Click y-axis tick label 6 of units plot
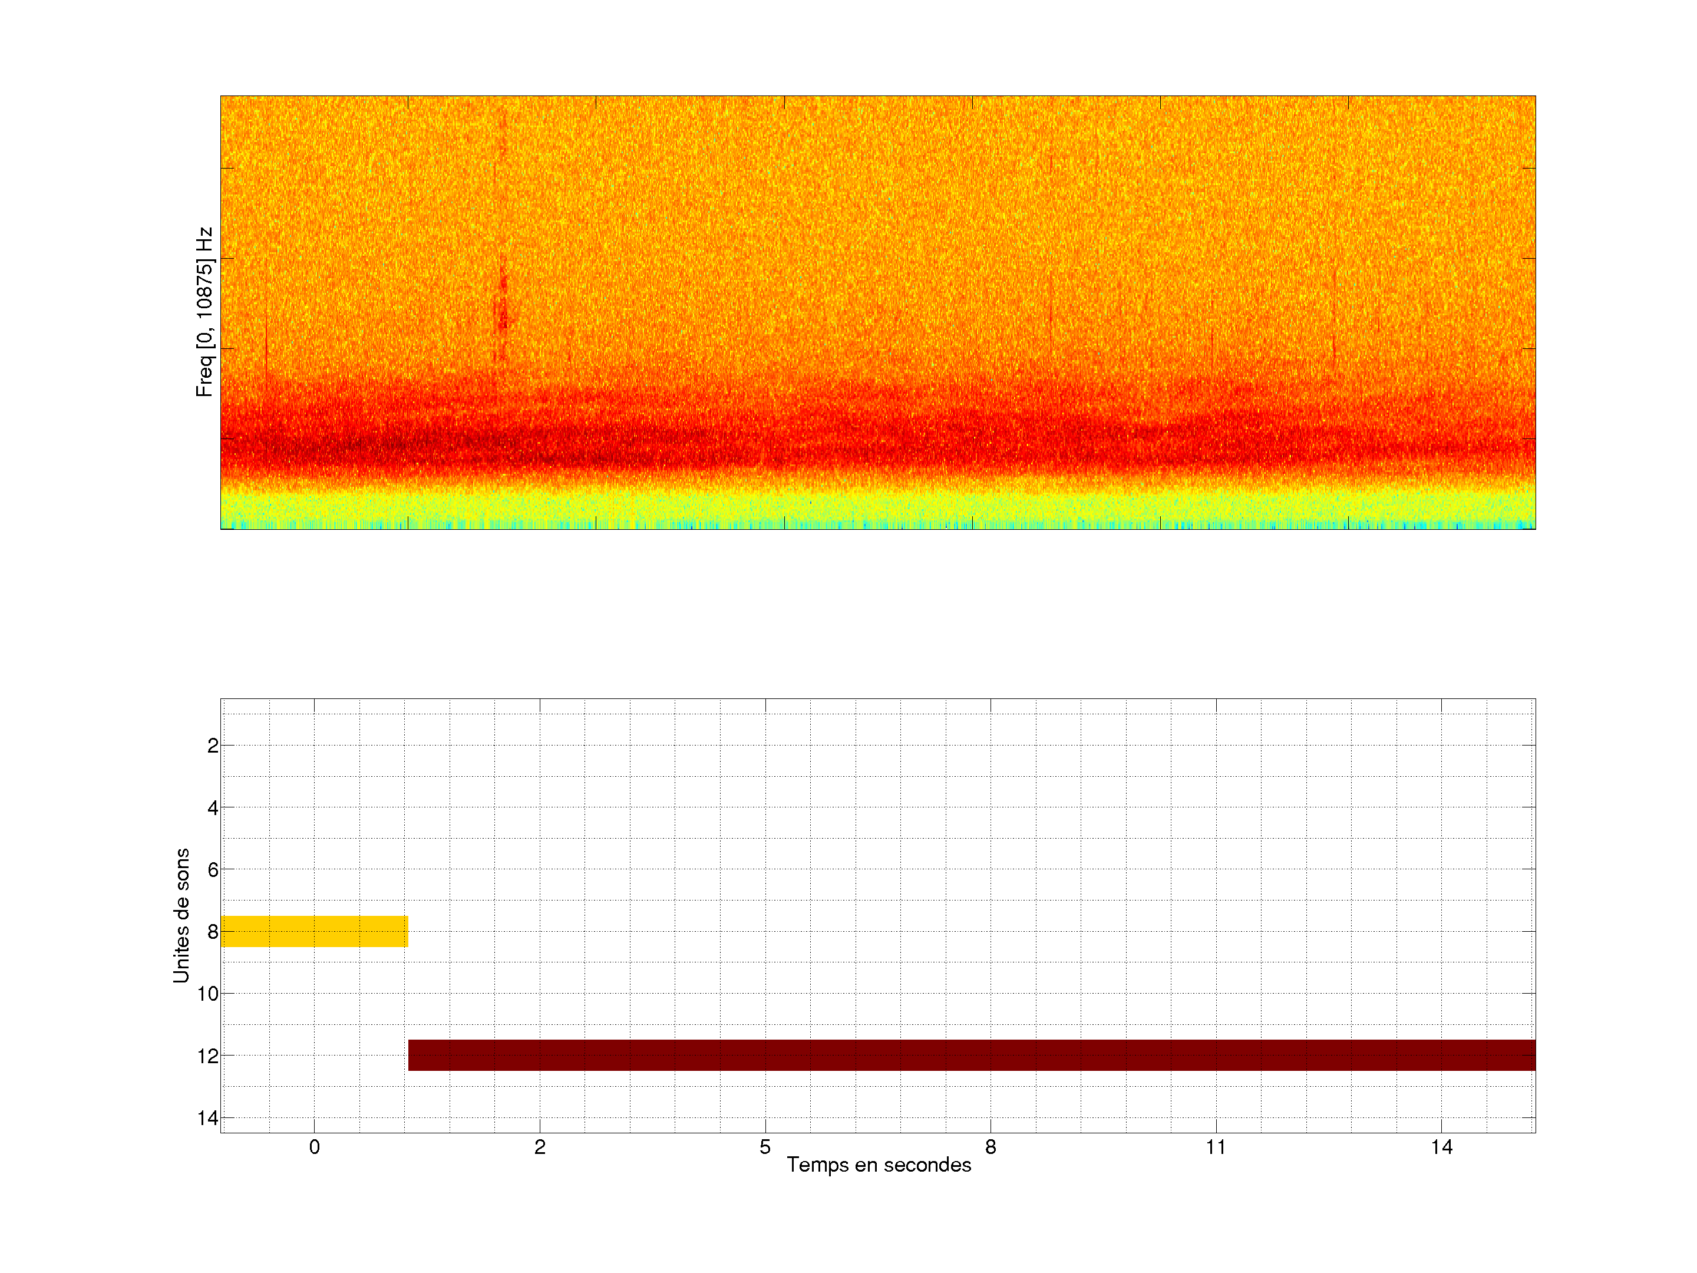 click(x=213, y=870)
